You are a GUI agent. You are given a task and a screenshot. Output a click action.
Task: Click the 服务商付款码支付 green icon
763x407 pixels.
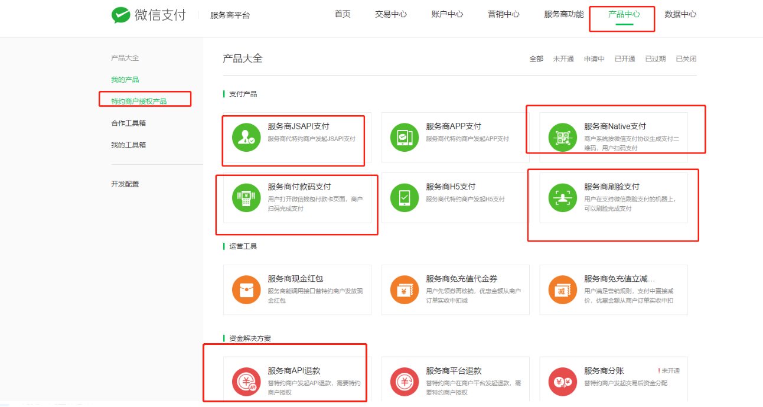pyautogui.click(x=246, y=198)
